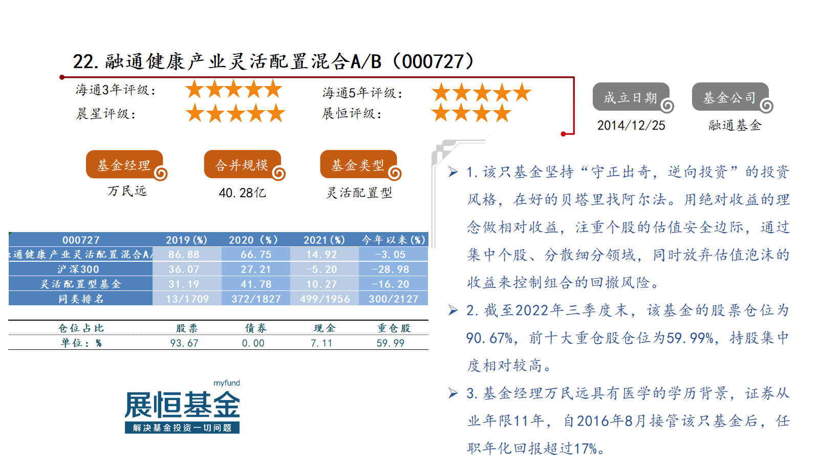Viewport: 819px width, 461px height.
Task: Click the myfund text above logo
Action: [227, 383]
